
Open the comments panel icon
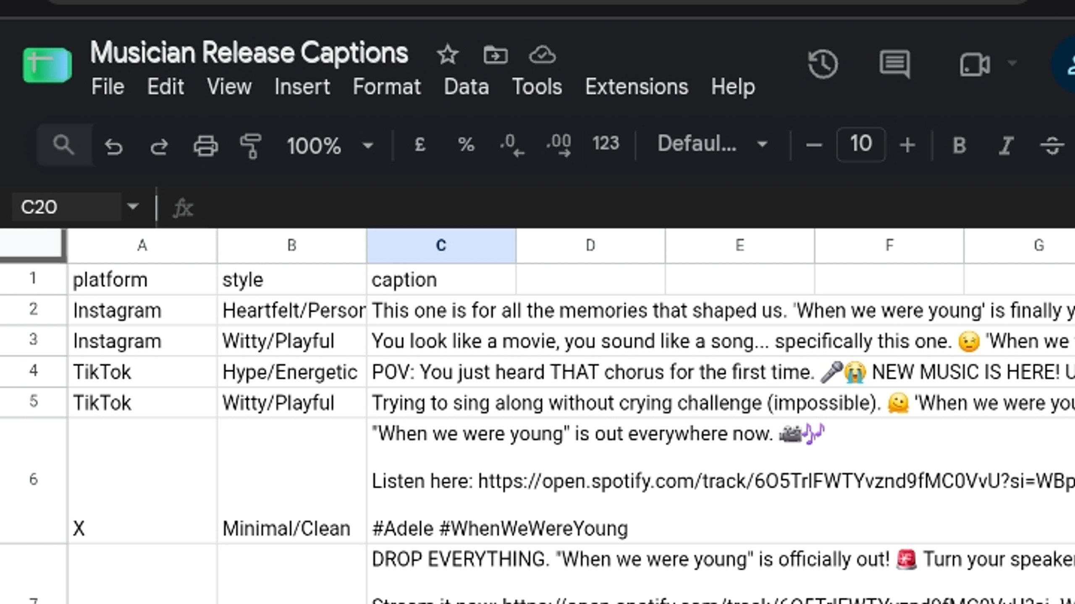point(895,64)
